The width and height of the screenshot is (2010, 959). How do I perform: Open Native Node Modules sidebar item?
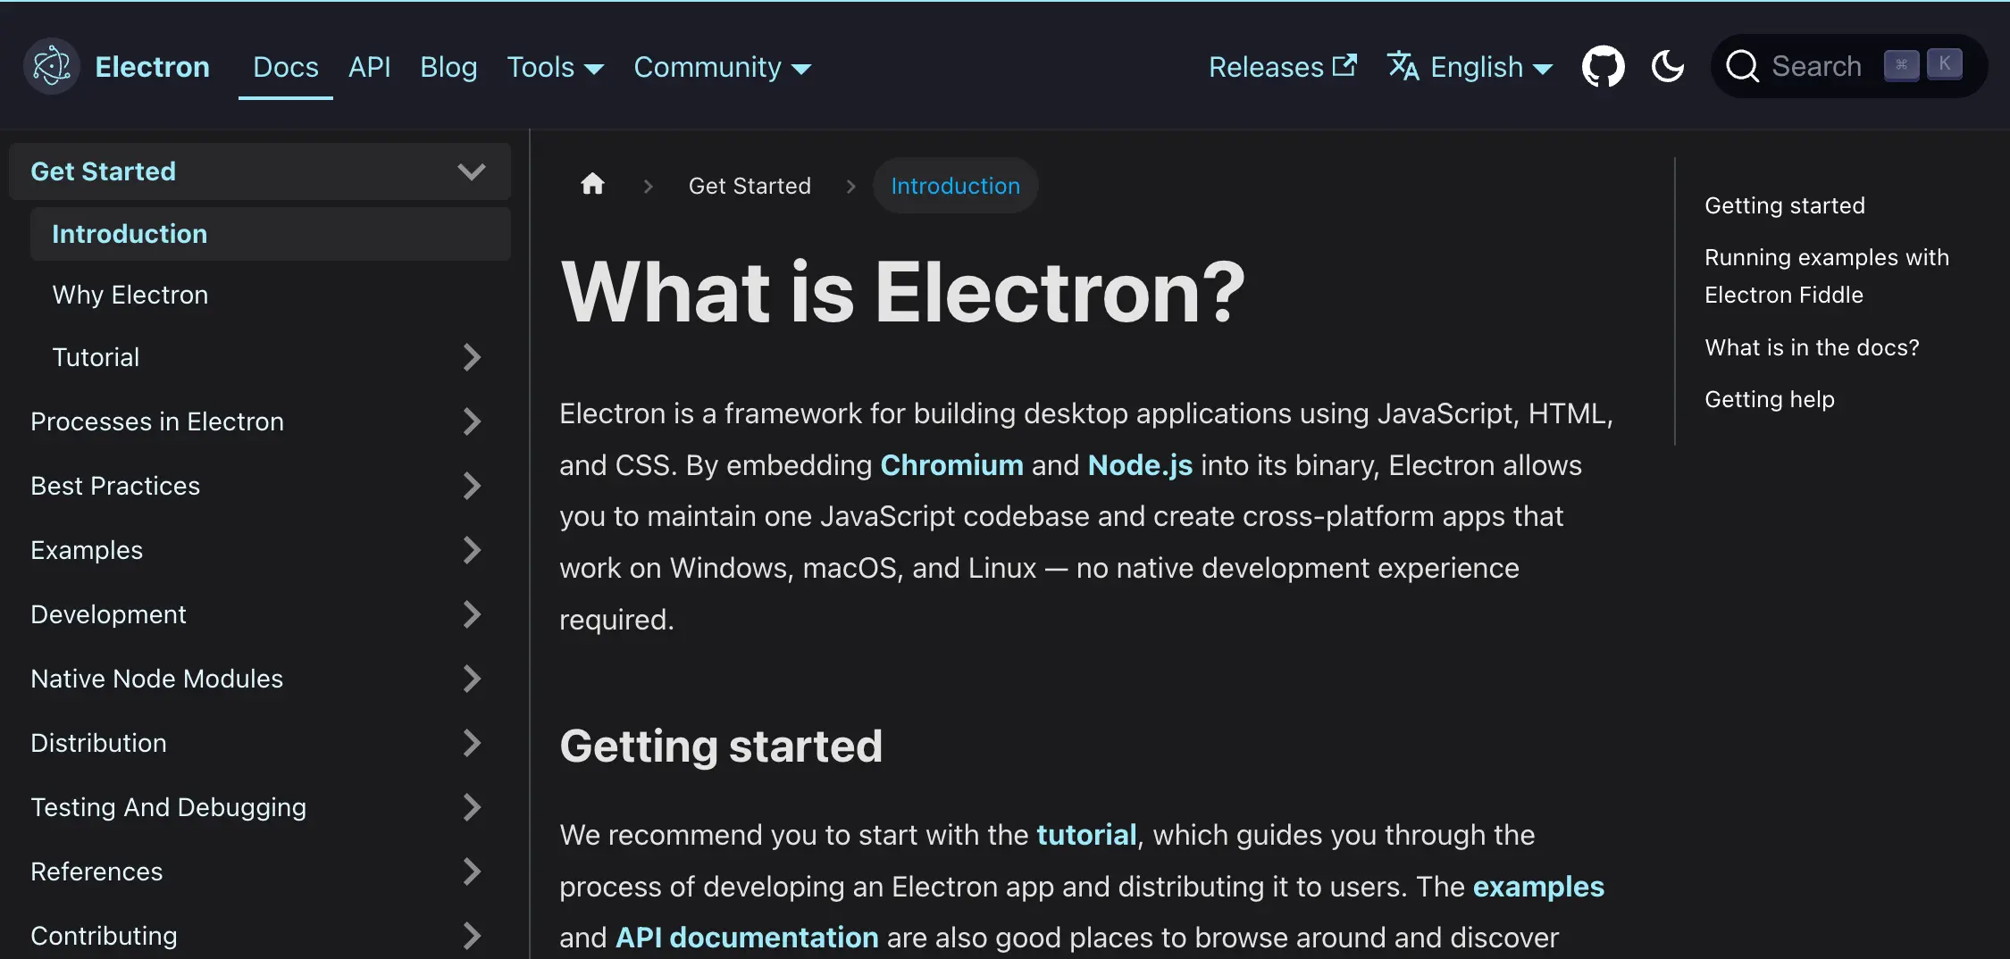[156, 679]
